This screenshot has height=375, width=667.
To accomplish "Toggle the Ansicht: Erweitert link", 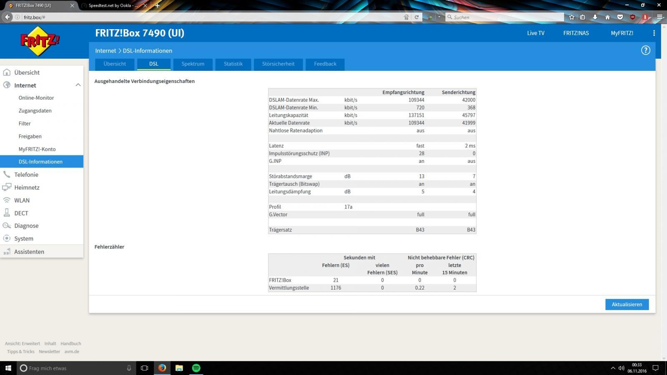I will point(23,344).
